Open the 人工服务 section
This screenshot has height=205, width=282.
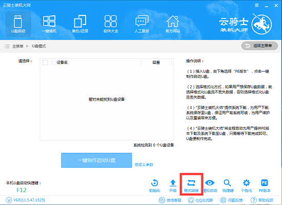point(142,24)
